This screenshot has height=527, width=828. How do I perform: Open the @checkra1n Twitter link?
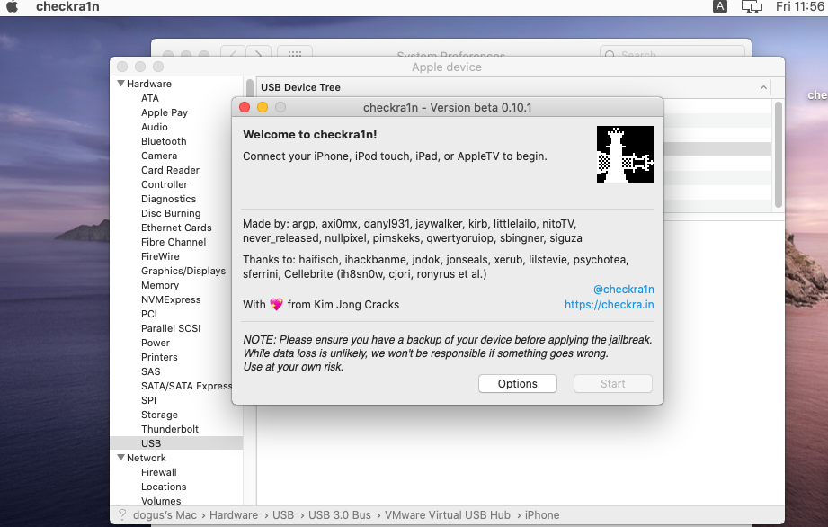click(x=624, y=290)
